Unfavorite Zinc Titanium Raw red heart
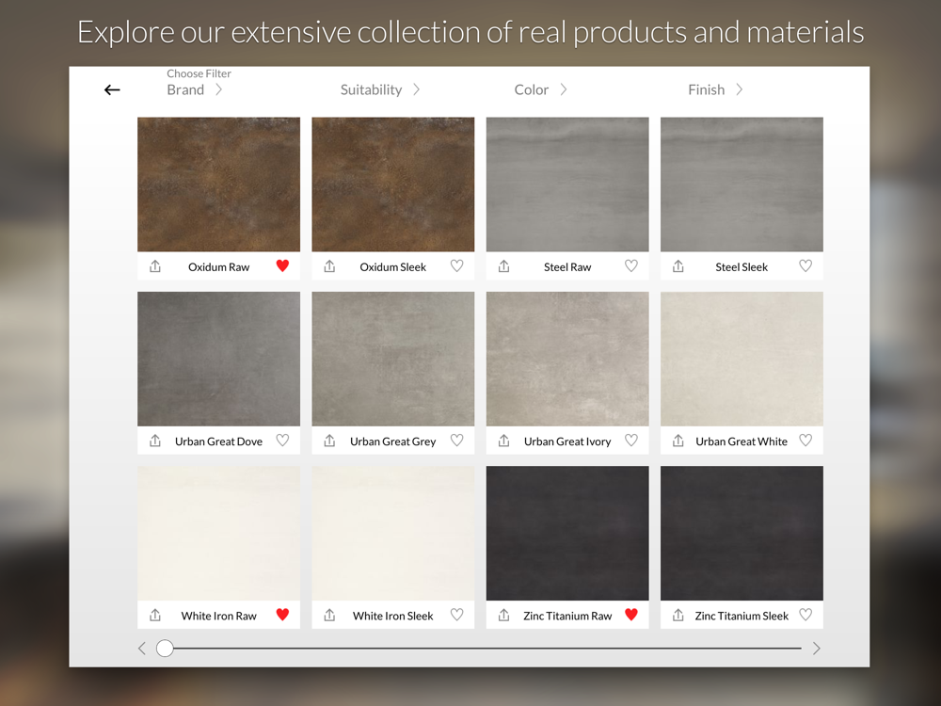The width and height of the screenshot is (941, 706). [x=631, y=614]
